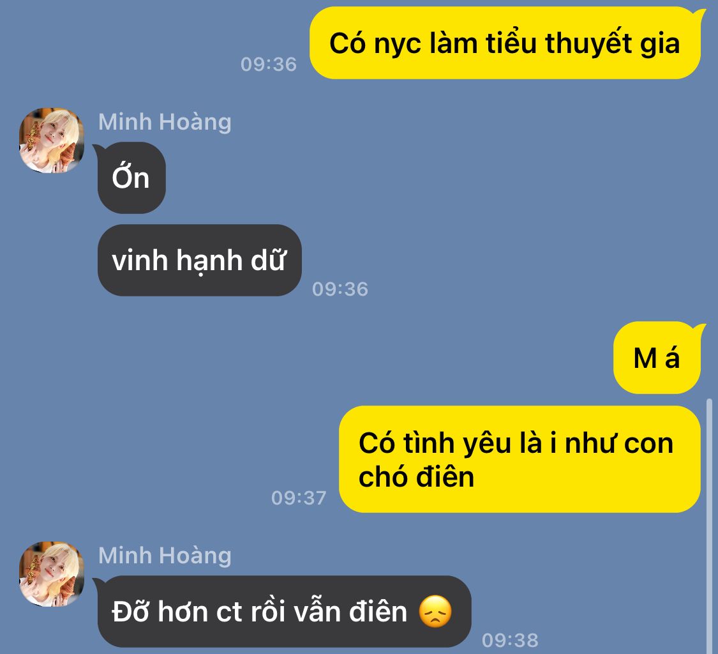Click the chat scrollbar on the right edge
Image resolution: width=718 pixels, height=654 pixels.
pos(710,526)
